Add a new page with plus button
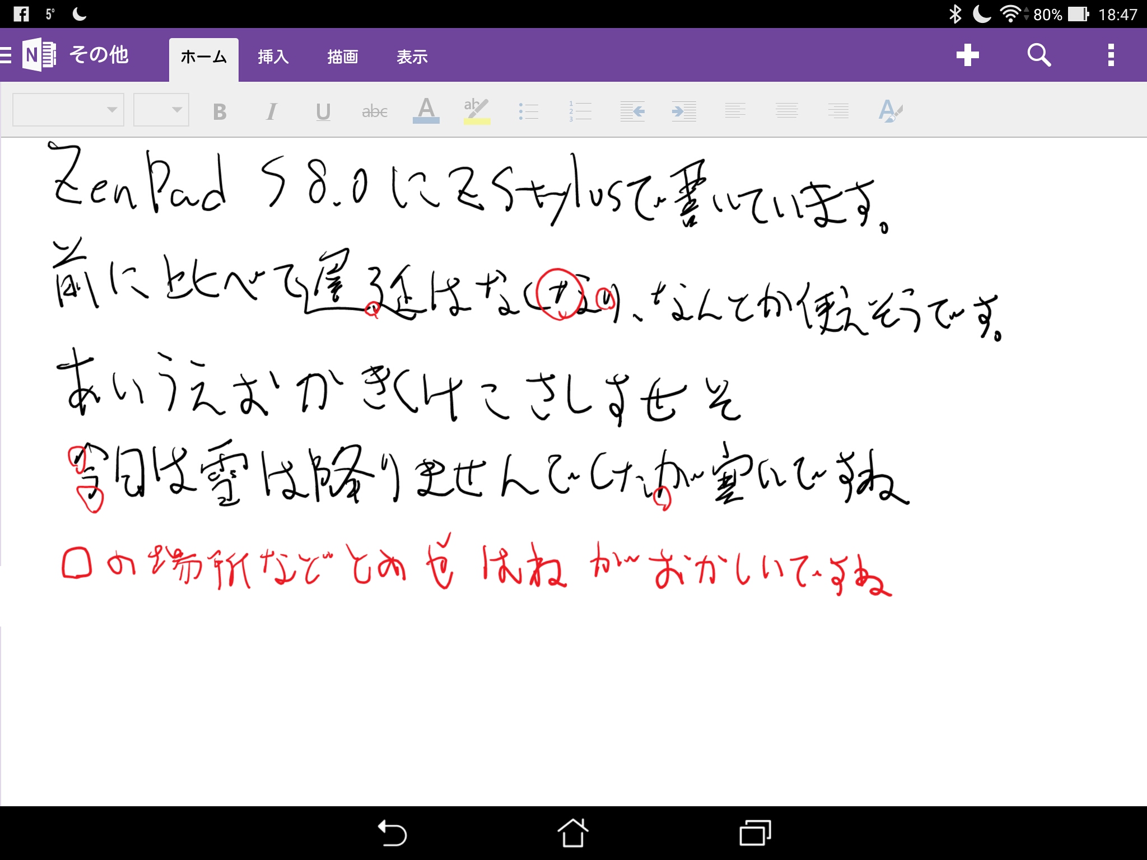The image size is (1147, 860). [967, 55]
